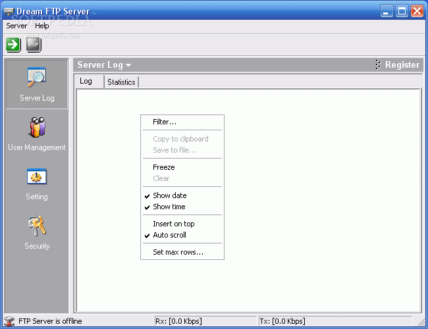
Task: Minimize the Dream FTP Server window
Action: (387, 11)
